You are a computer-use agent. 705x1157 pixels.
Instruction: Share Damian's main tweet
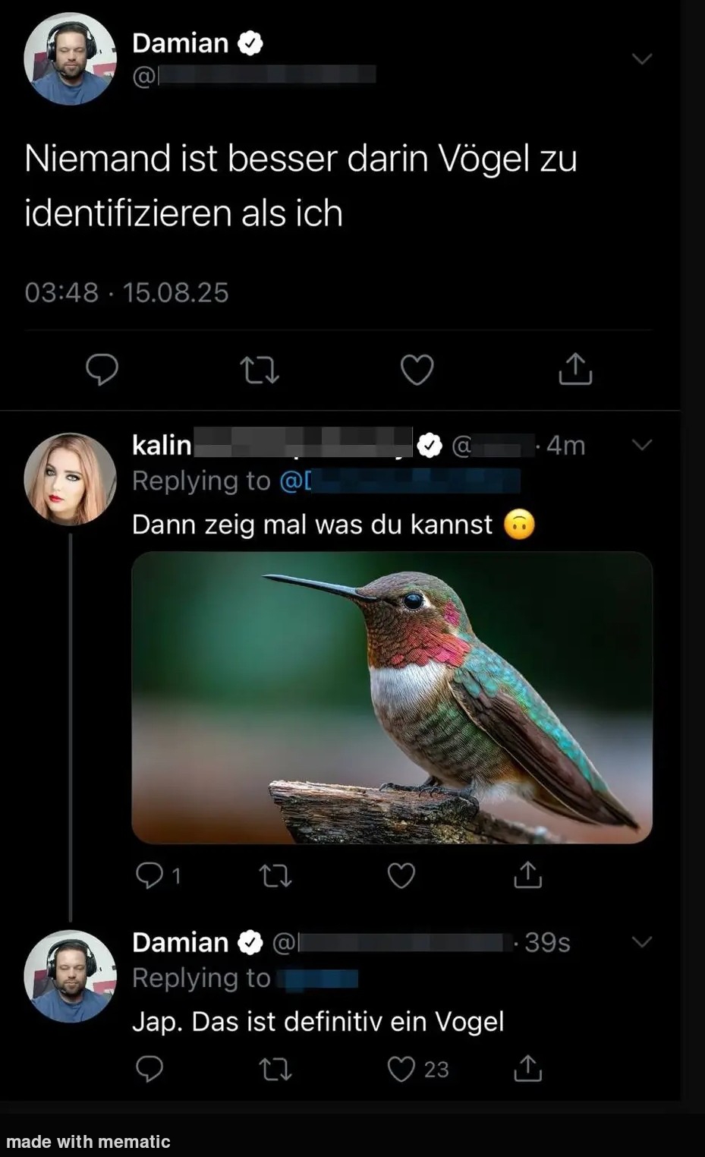(575, 369)
